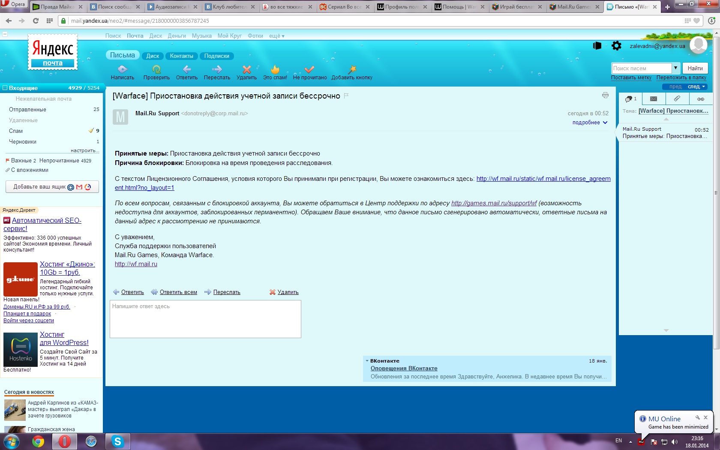Click the Удалить red cross toolbar icon
This screenshot has width=720, height=450.
point(246,69)
